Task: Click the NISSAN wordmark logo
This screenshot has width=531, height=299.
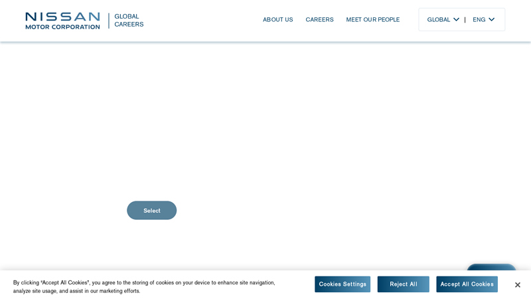Action: point(62,17)
